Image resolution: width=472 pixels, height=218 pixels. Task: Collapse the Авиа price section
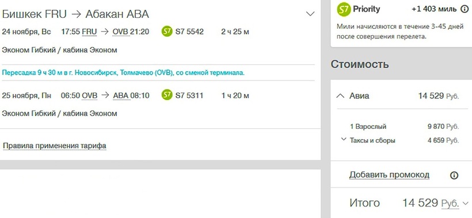click(x=340, y=96)
